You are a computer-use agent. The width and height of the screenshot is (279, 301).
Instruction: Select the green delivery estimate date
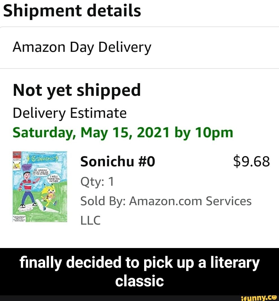point(122,132)
